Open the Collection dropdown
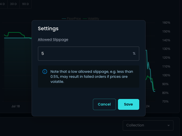Screen dimensions: 182x136 click(x=148, y=125)
